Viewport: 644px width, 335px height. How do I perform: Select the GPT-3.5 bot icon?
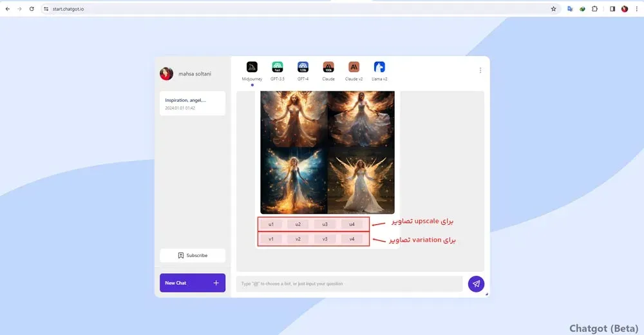(x=277, y=67)
